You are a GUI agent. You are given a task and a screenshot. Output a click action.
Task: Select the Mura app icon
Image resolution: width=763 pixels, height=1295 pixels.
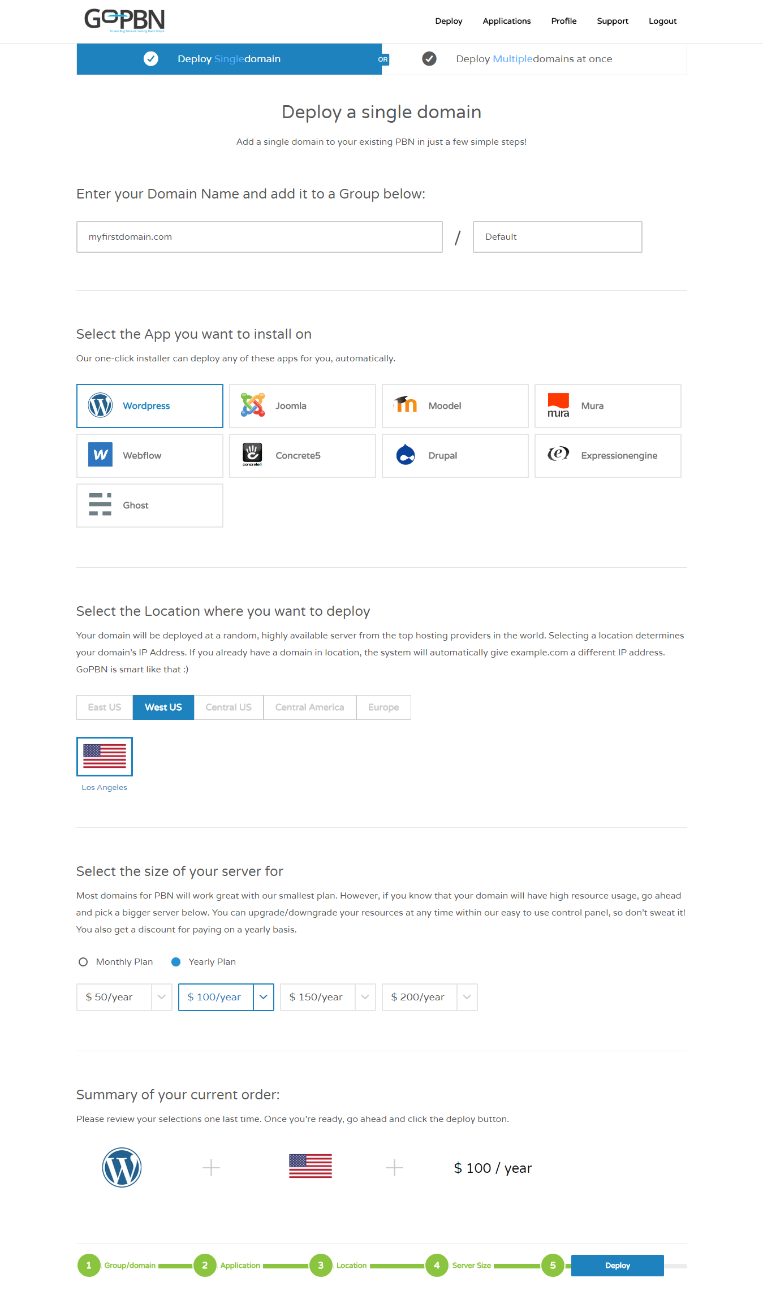pos(558,405)
